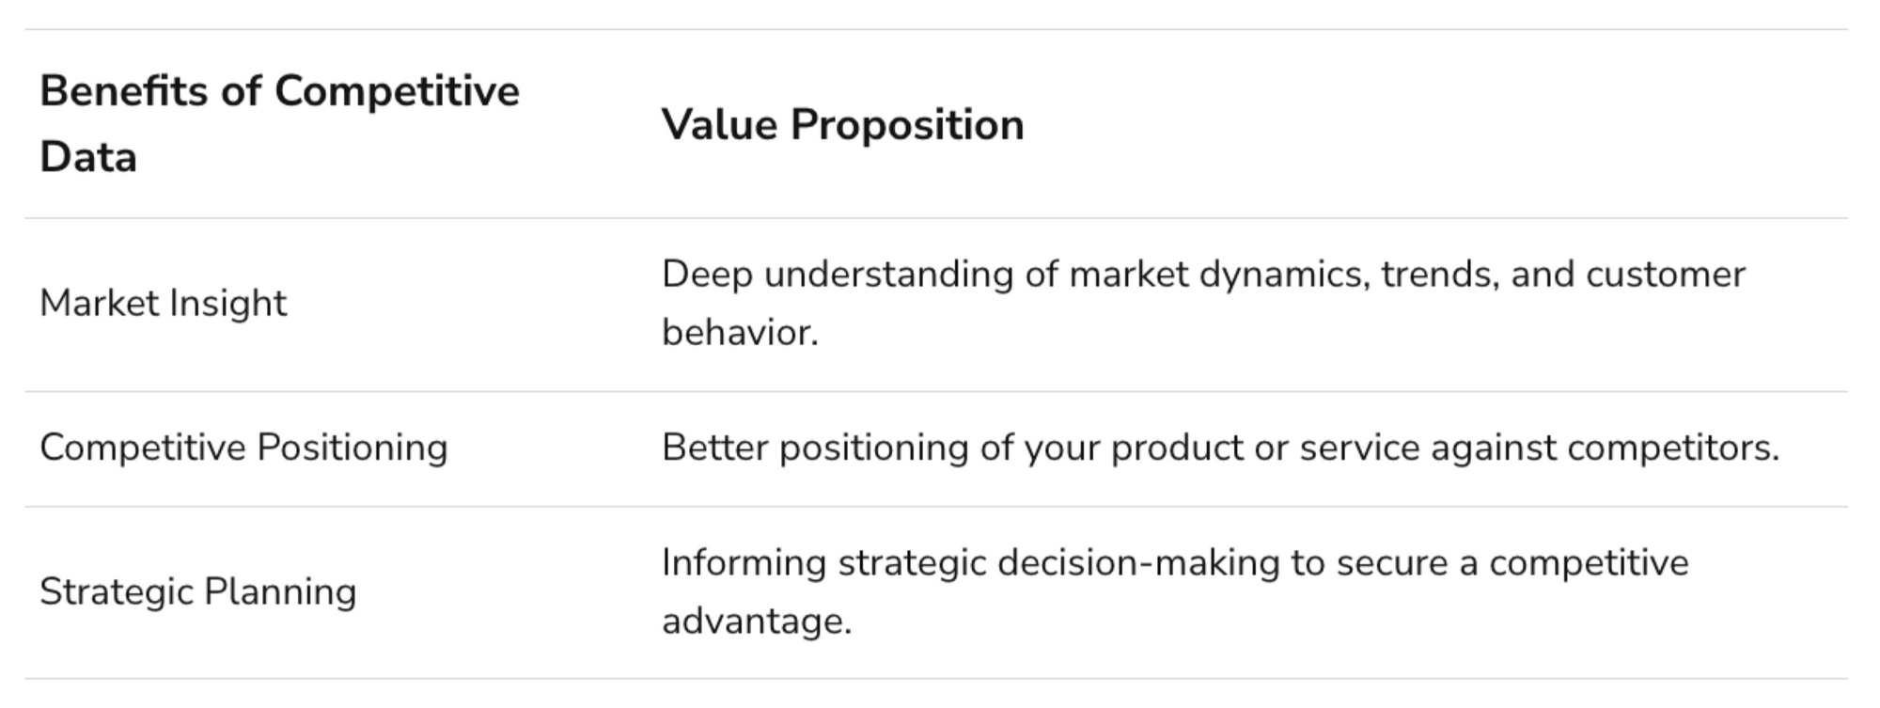Click the word 'advantage.' in last row
The width and height of the screenshot is (1880, 708).
pyautogui.click(x=757, y=621)
